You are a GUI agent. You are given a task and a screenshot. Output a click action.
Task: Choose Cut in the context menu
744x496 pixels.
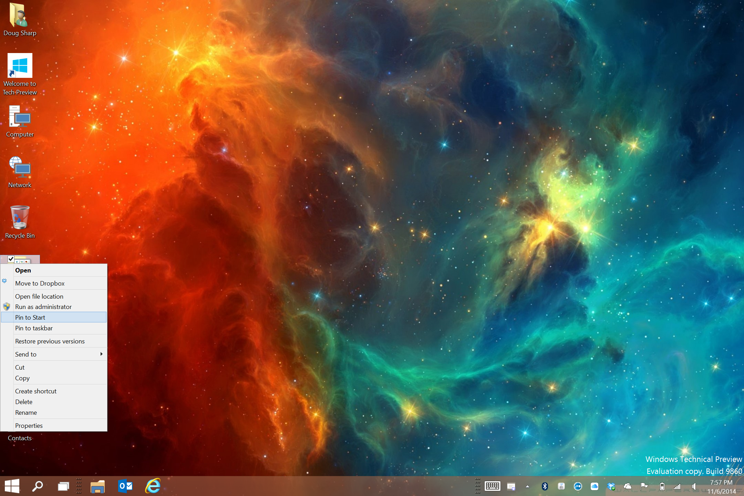54,368
